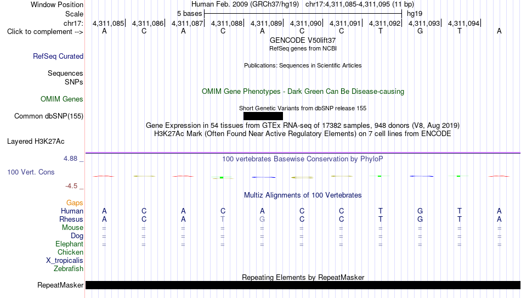Click the 4.88 conservation scale maximum
521x298 pixels.
point(70,159)
